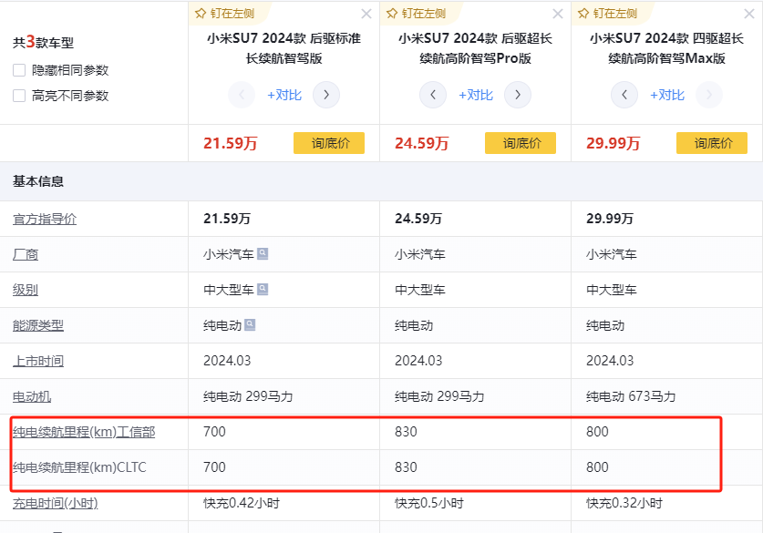
Task: Pin the 后驱标准长续航智驾版 column to the left
Action: point(225,14)
